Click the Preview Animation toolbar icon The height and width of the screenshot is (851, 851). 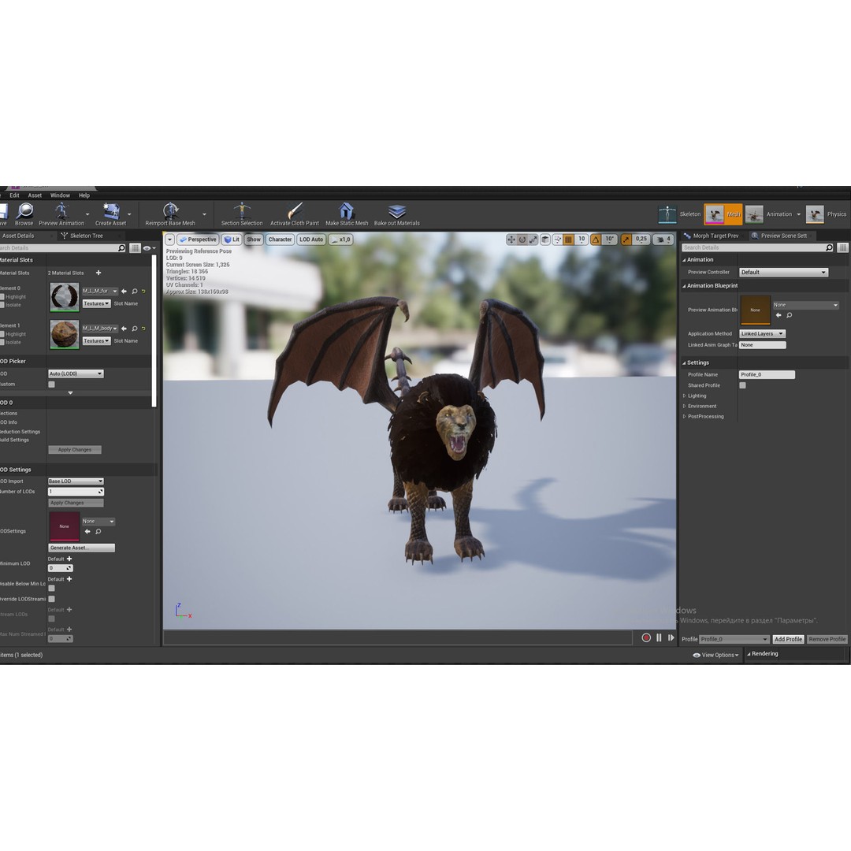pos(61,214)
